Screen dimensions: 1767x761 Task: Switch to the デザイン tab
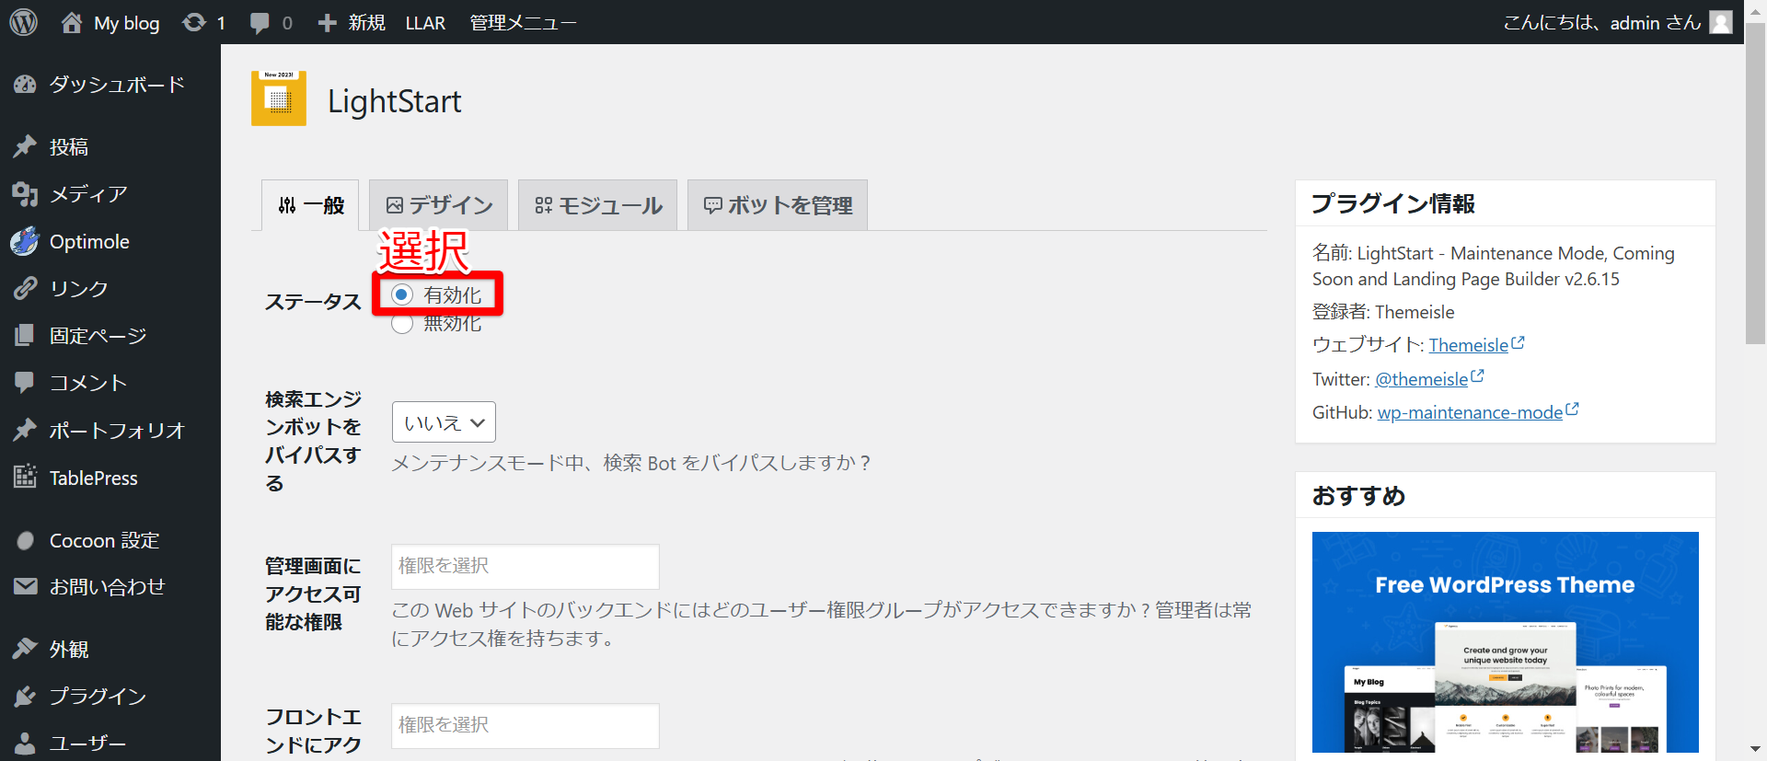[439, 205]
